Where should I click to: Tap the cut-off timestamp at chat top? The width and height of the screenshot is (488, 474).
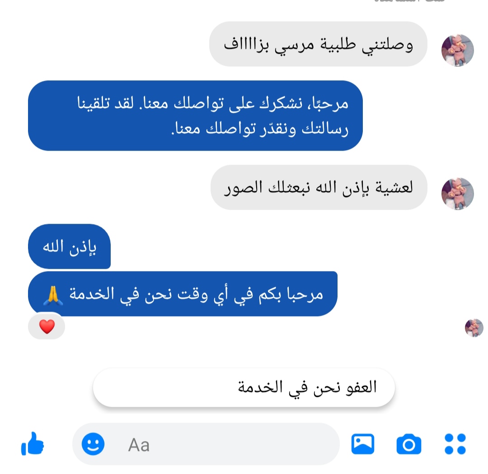409,1
